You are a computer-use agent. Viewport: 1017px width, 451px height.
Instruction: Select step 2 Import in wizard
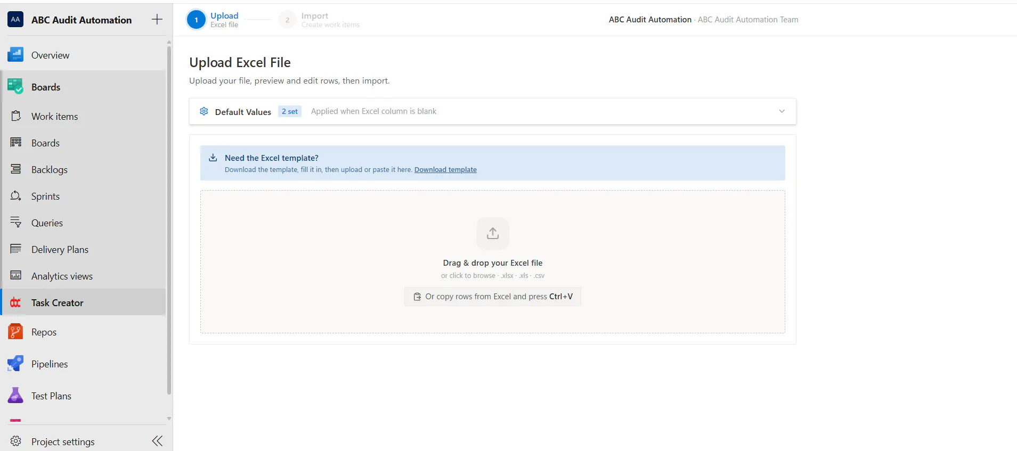coord(320,20)
